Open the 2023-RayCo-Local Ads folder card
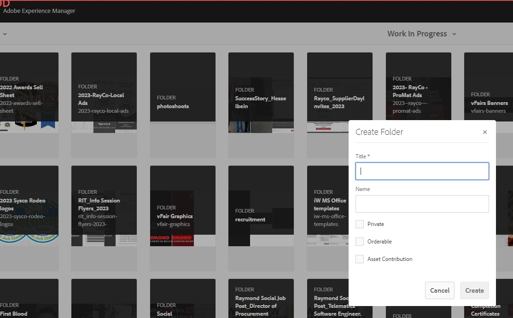513x318 pixels. [104, 105]
